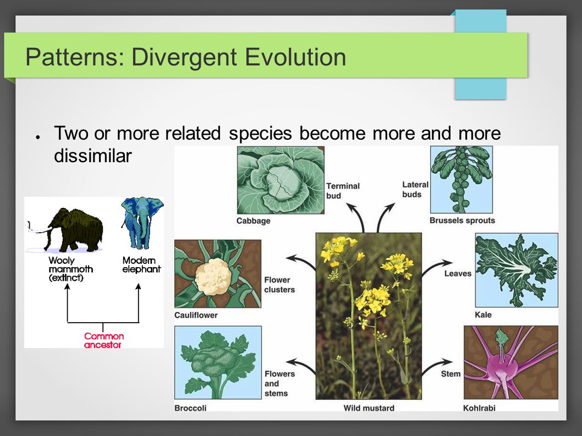The image size is (582, 436).
Task: Select the bullet text about related species
Action: point(277,144)
